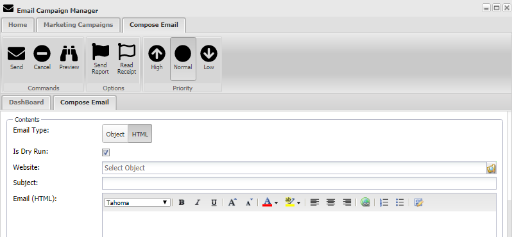The image size is (512, 237).
Task: Center align text in editor
Action: coord(330,202)
